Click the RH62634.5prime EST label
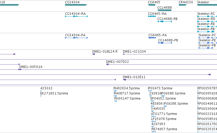Screen dimensions: 217x133 pos(126,88)
